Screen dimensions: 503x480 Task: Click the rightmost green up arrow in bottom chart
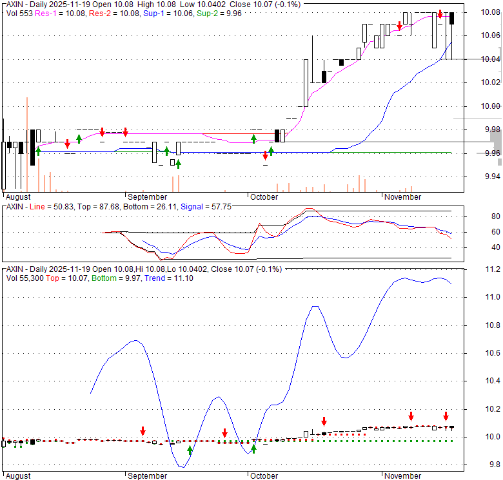[x=254, y=448]
